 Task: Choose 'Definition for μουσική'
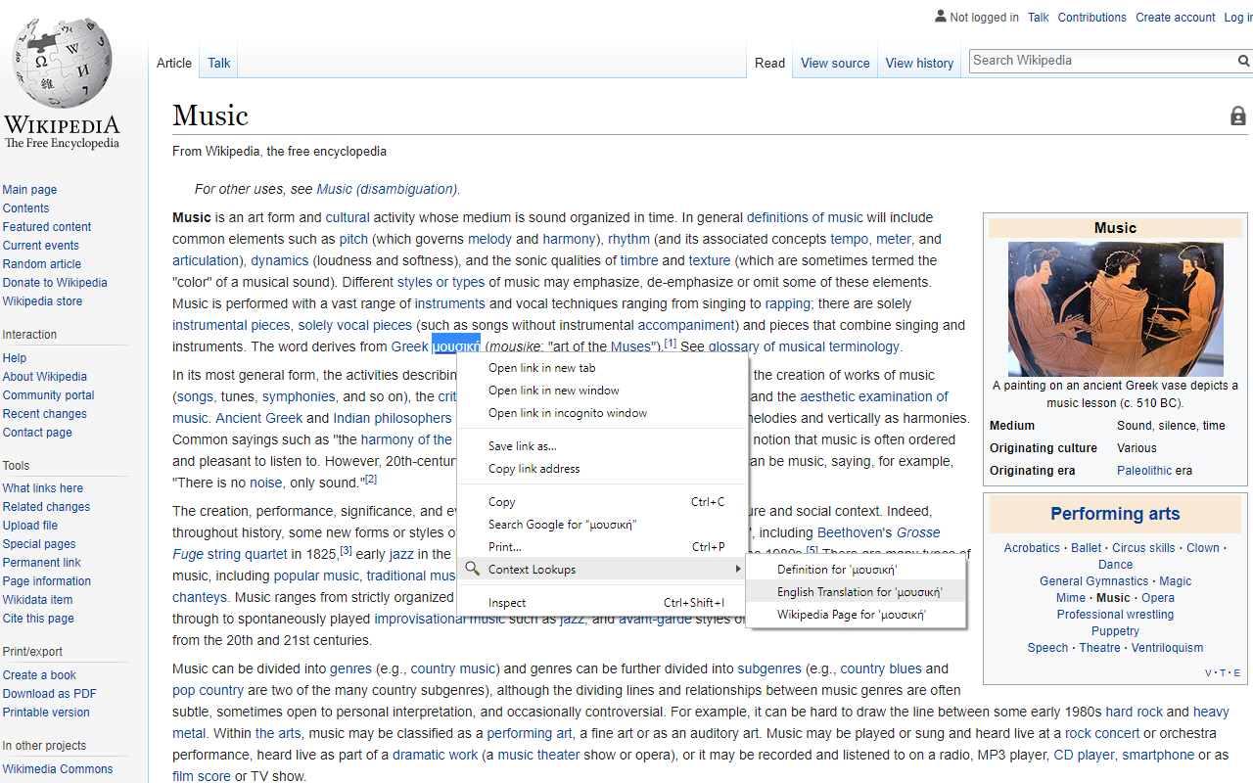coord(837,569)
